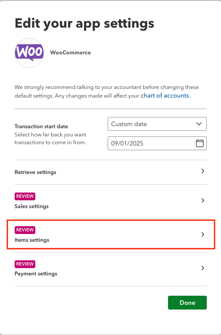Open the Sales settings label
The image size is (221, 335).
[x=31, y=206]
